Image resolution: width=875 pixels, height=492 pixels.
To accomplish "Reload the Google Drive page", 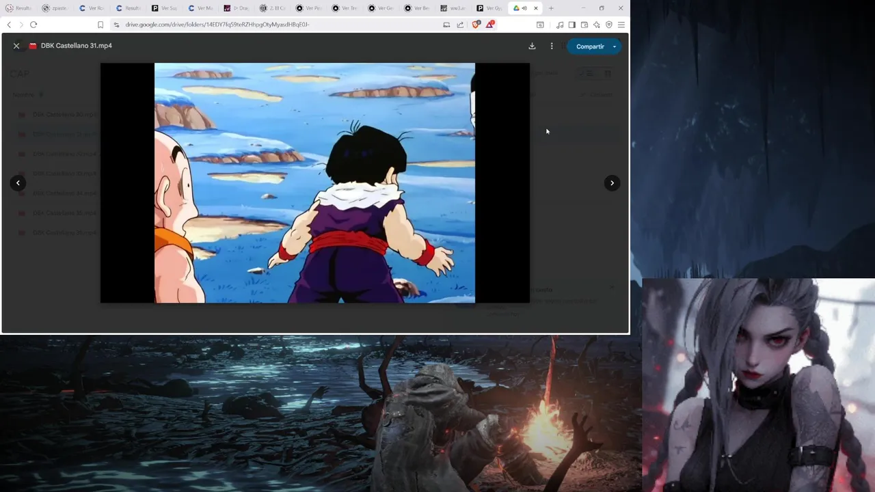I will [33, 25].
